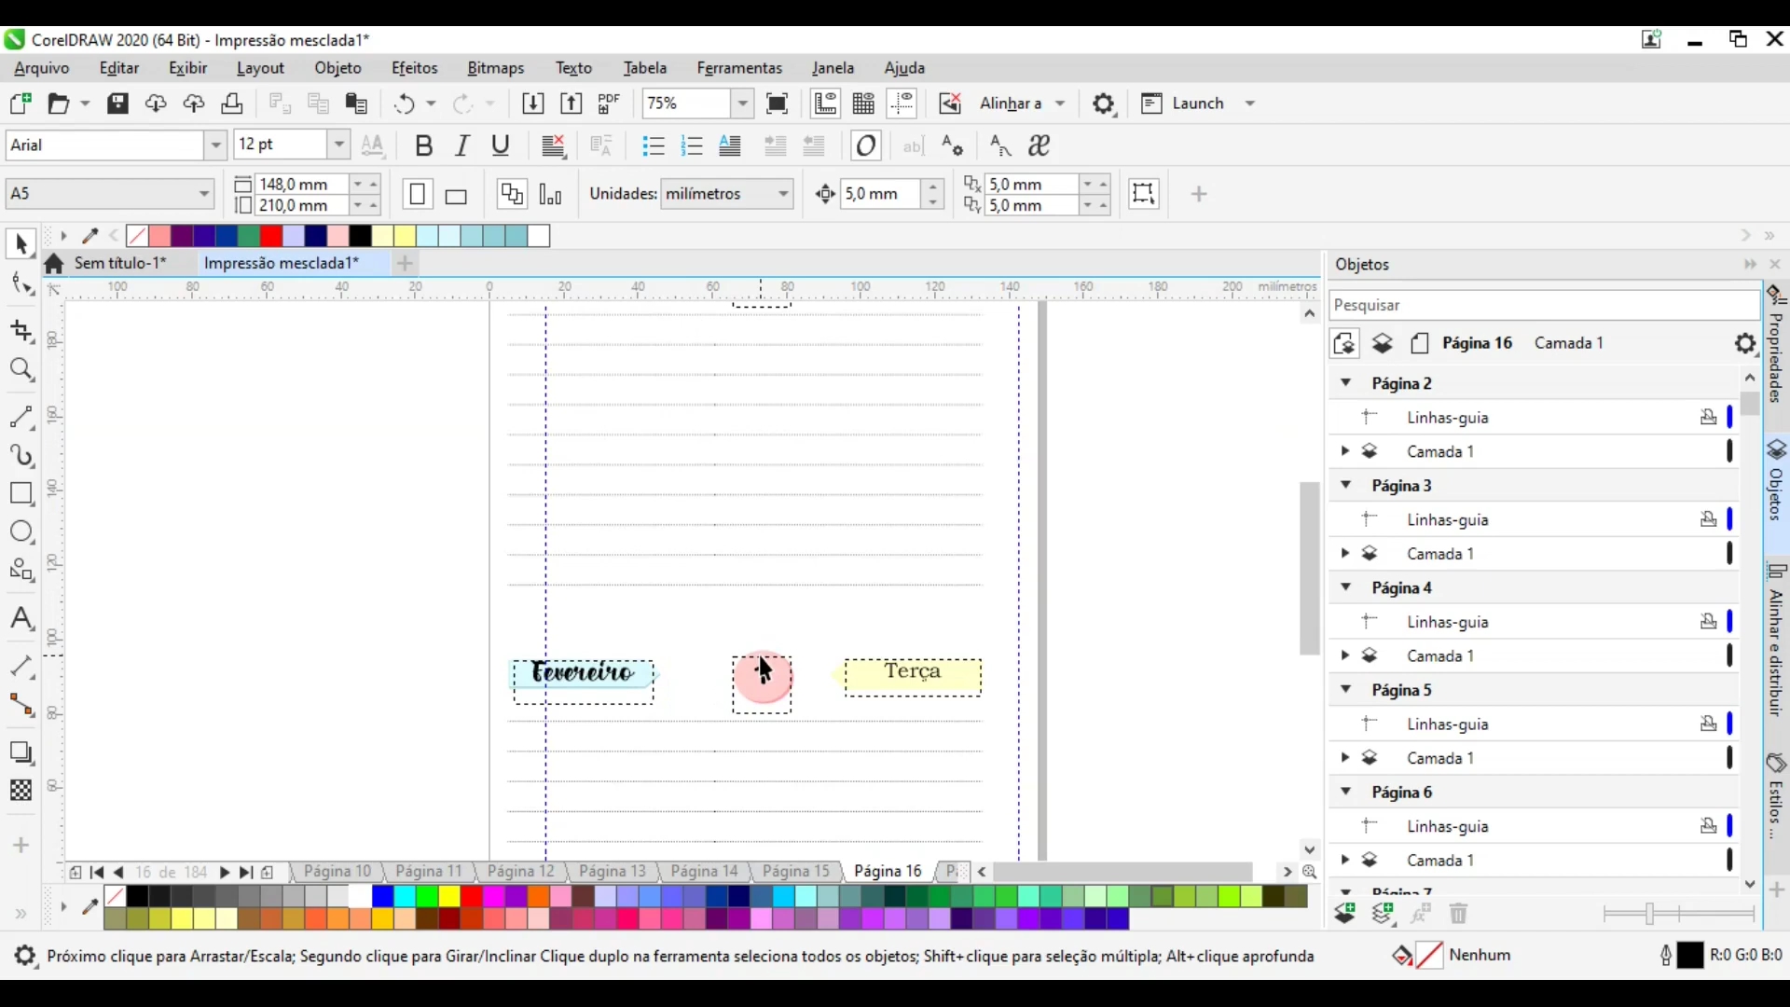Click the Print icon

[232, 103]
